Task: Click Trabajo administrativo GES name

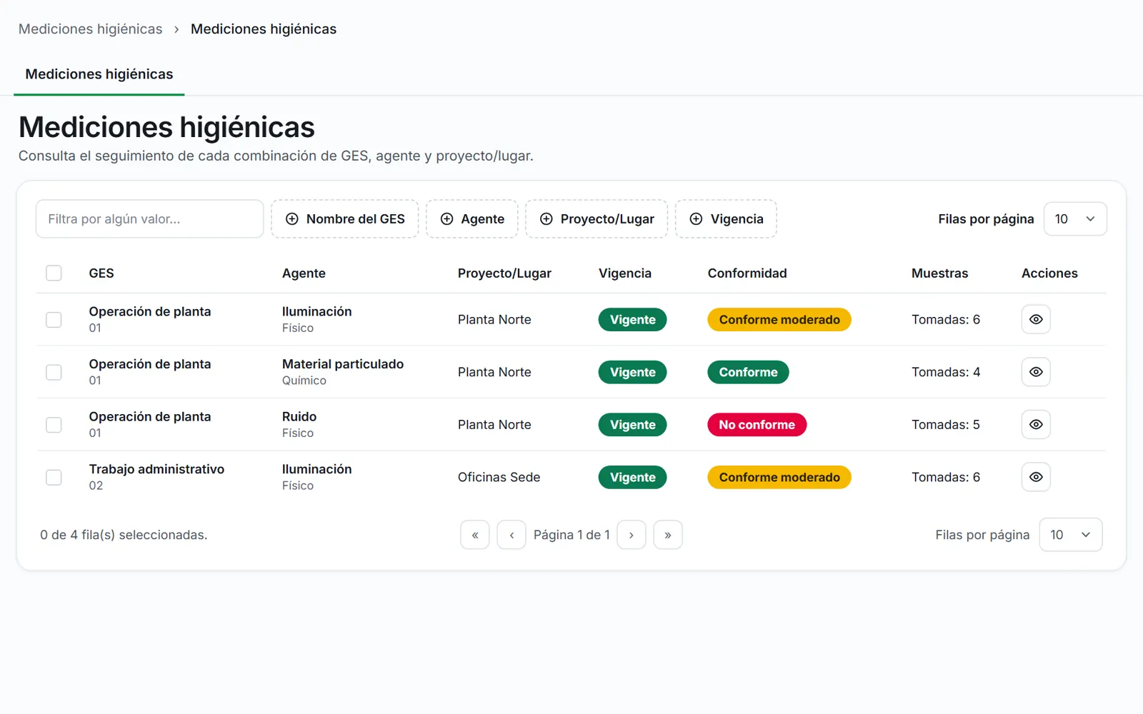Action: coord(156,469)
